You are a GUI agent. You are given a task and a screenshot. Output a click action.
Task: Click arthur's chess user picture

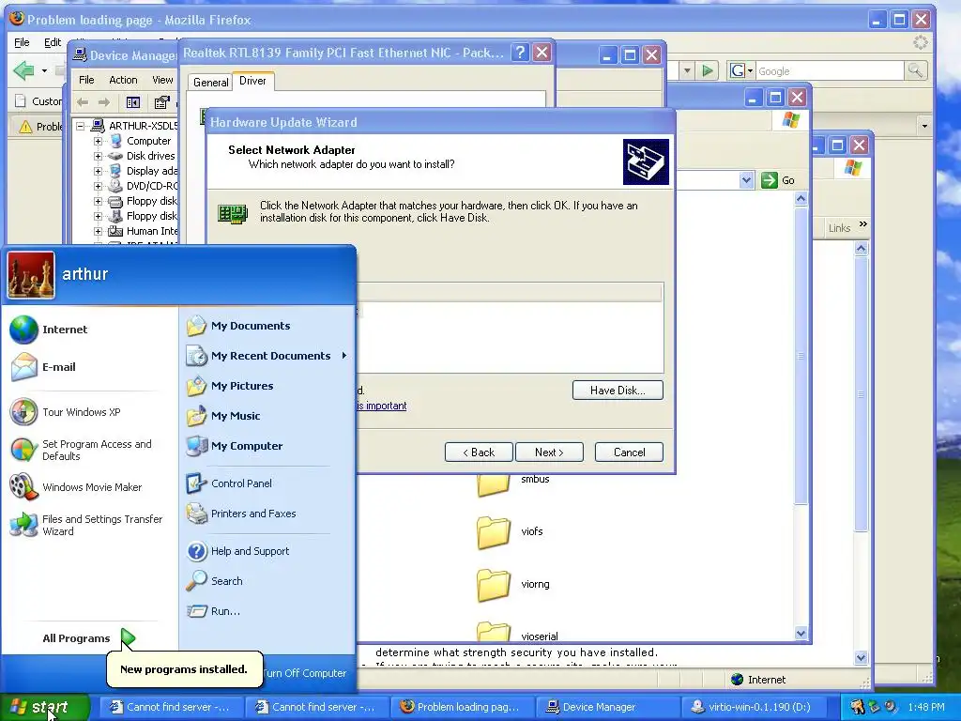[31, 275]
